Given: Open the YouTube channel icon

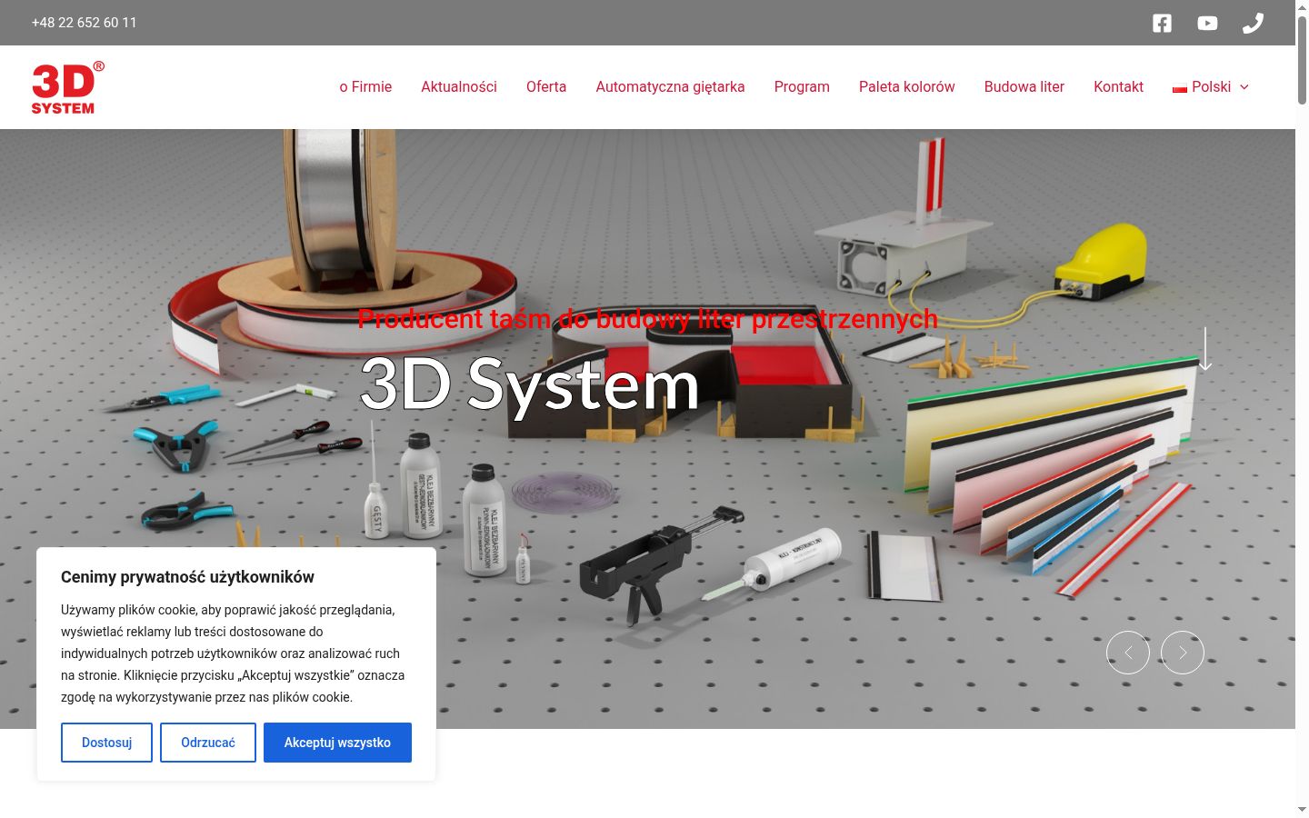Looking at the screenshot, I should point(1207,23).
